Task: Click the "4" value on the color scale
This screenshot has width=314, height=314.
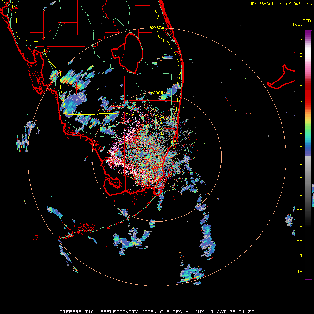Action: tap(301, 86)
